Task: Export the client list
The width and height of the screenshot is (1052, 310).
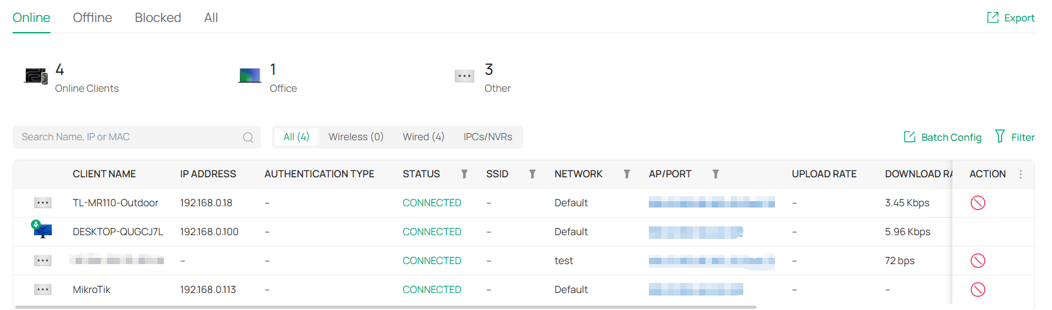Action: point(1010,18)
